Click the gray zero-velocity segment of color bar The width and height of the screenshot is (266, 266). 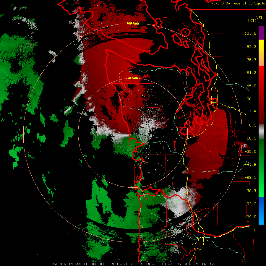[x=261, y=131]
